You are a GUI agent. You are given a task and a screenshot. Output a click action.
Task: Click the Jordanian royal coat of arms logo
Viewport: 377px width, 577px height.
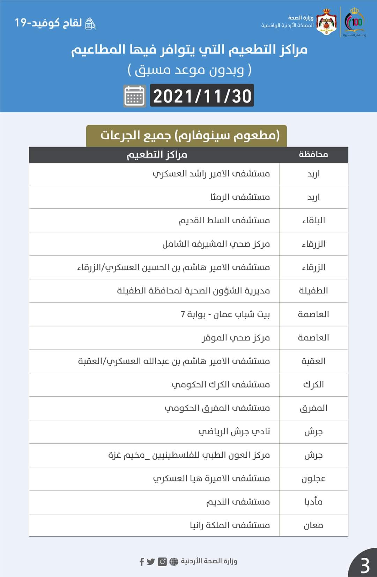tap(326, 22)
